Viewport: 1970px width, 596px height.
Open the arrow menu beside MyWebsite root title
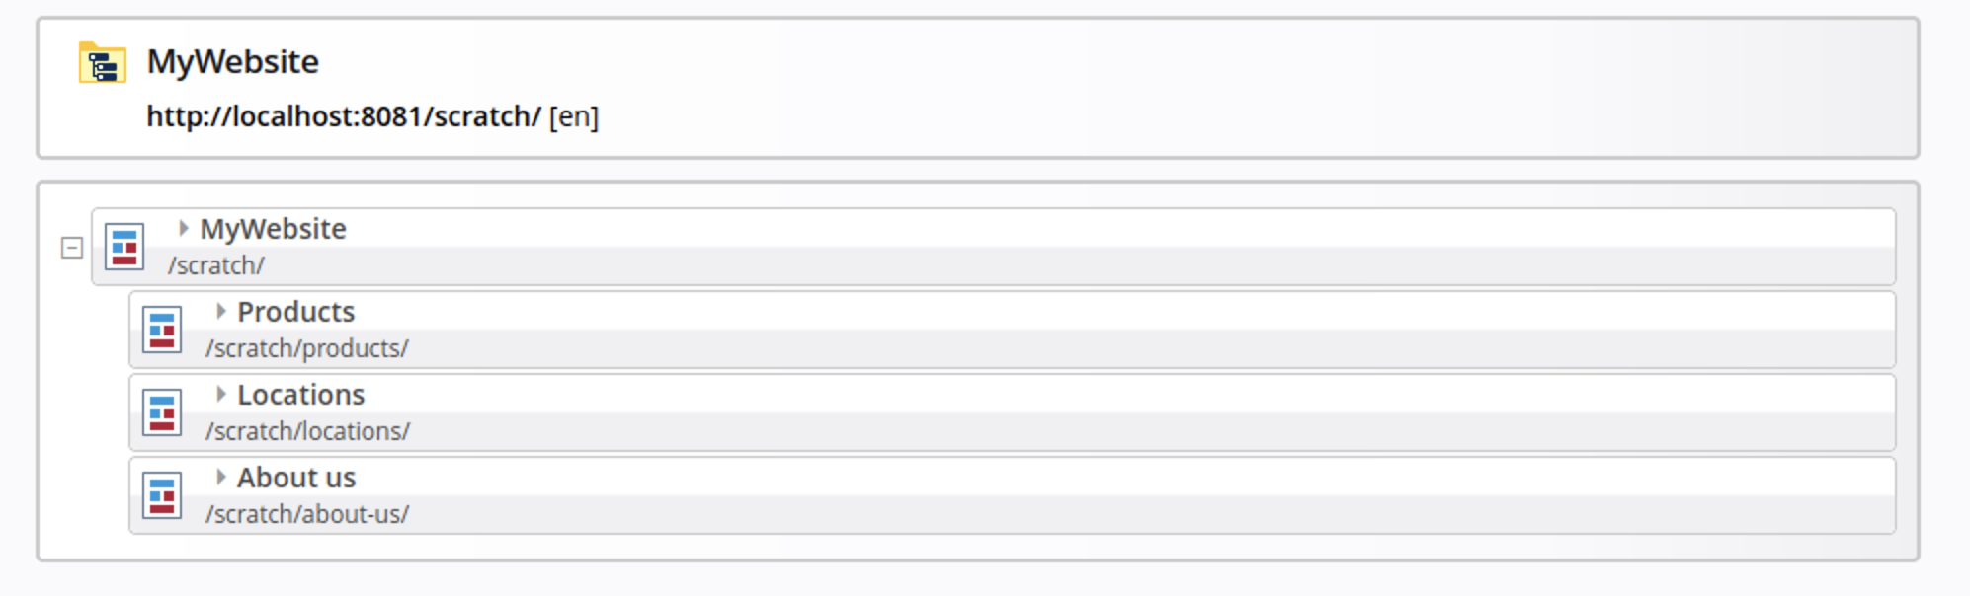183,229
